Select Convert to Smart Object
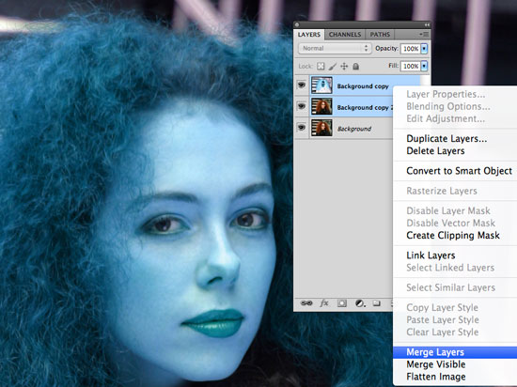 pyautogui.click(x=455, y=171)
